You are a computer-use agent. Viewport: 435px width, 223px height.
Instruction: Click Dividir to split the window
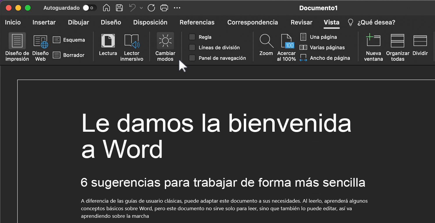point(420,45)
